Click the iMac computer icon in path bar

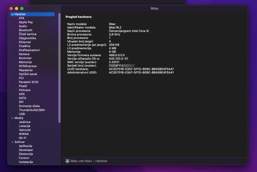pos(67,161)
